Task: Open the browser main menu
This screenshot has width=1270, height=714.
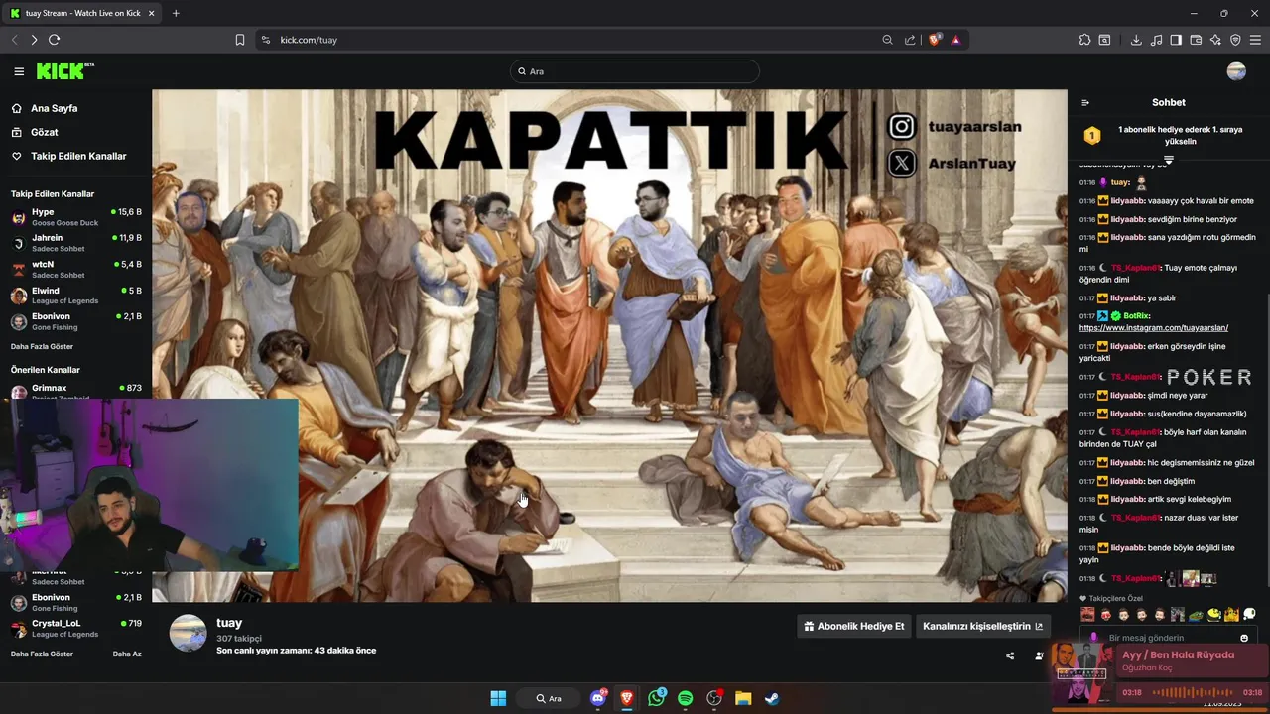Action: [1255, 40]
